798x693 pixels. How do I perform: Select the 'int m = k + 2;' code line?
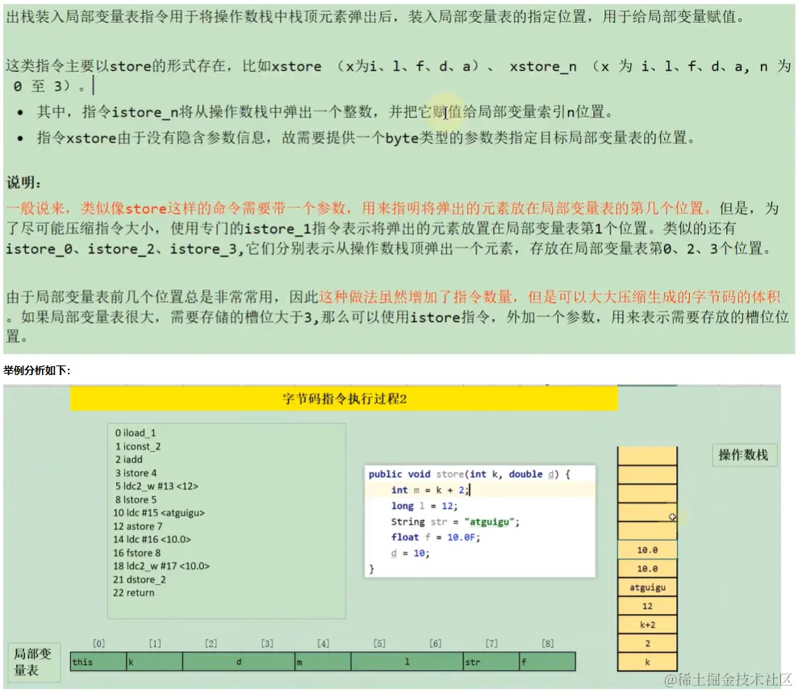point(430,490)
